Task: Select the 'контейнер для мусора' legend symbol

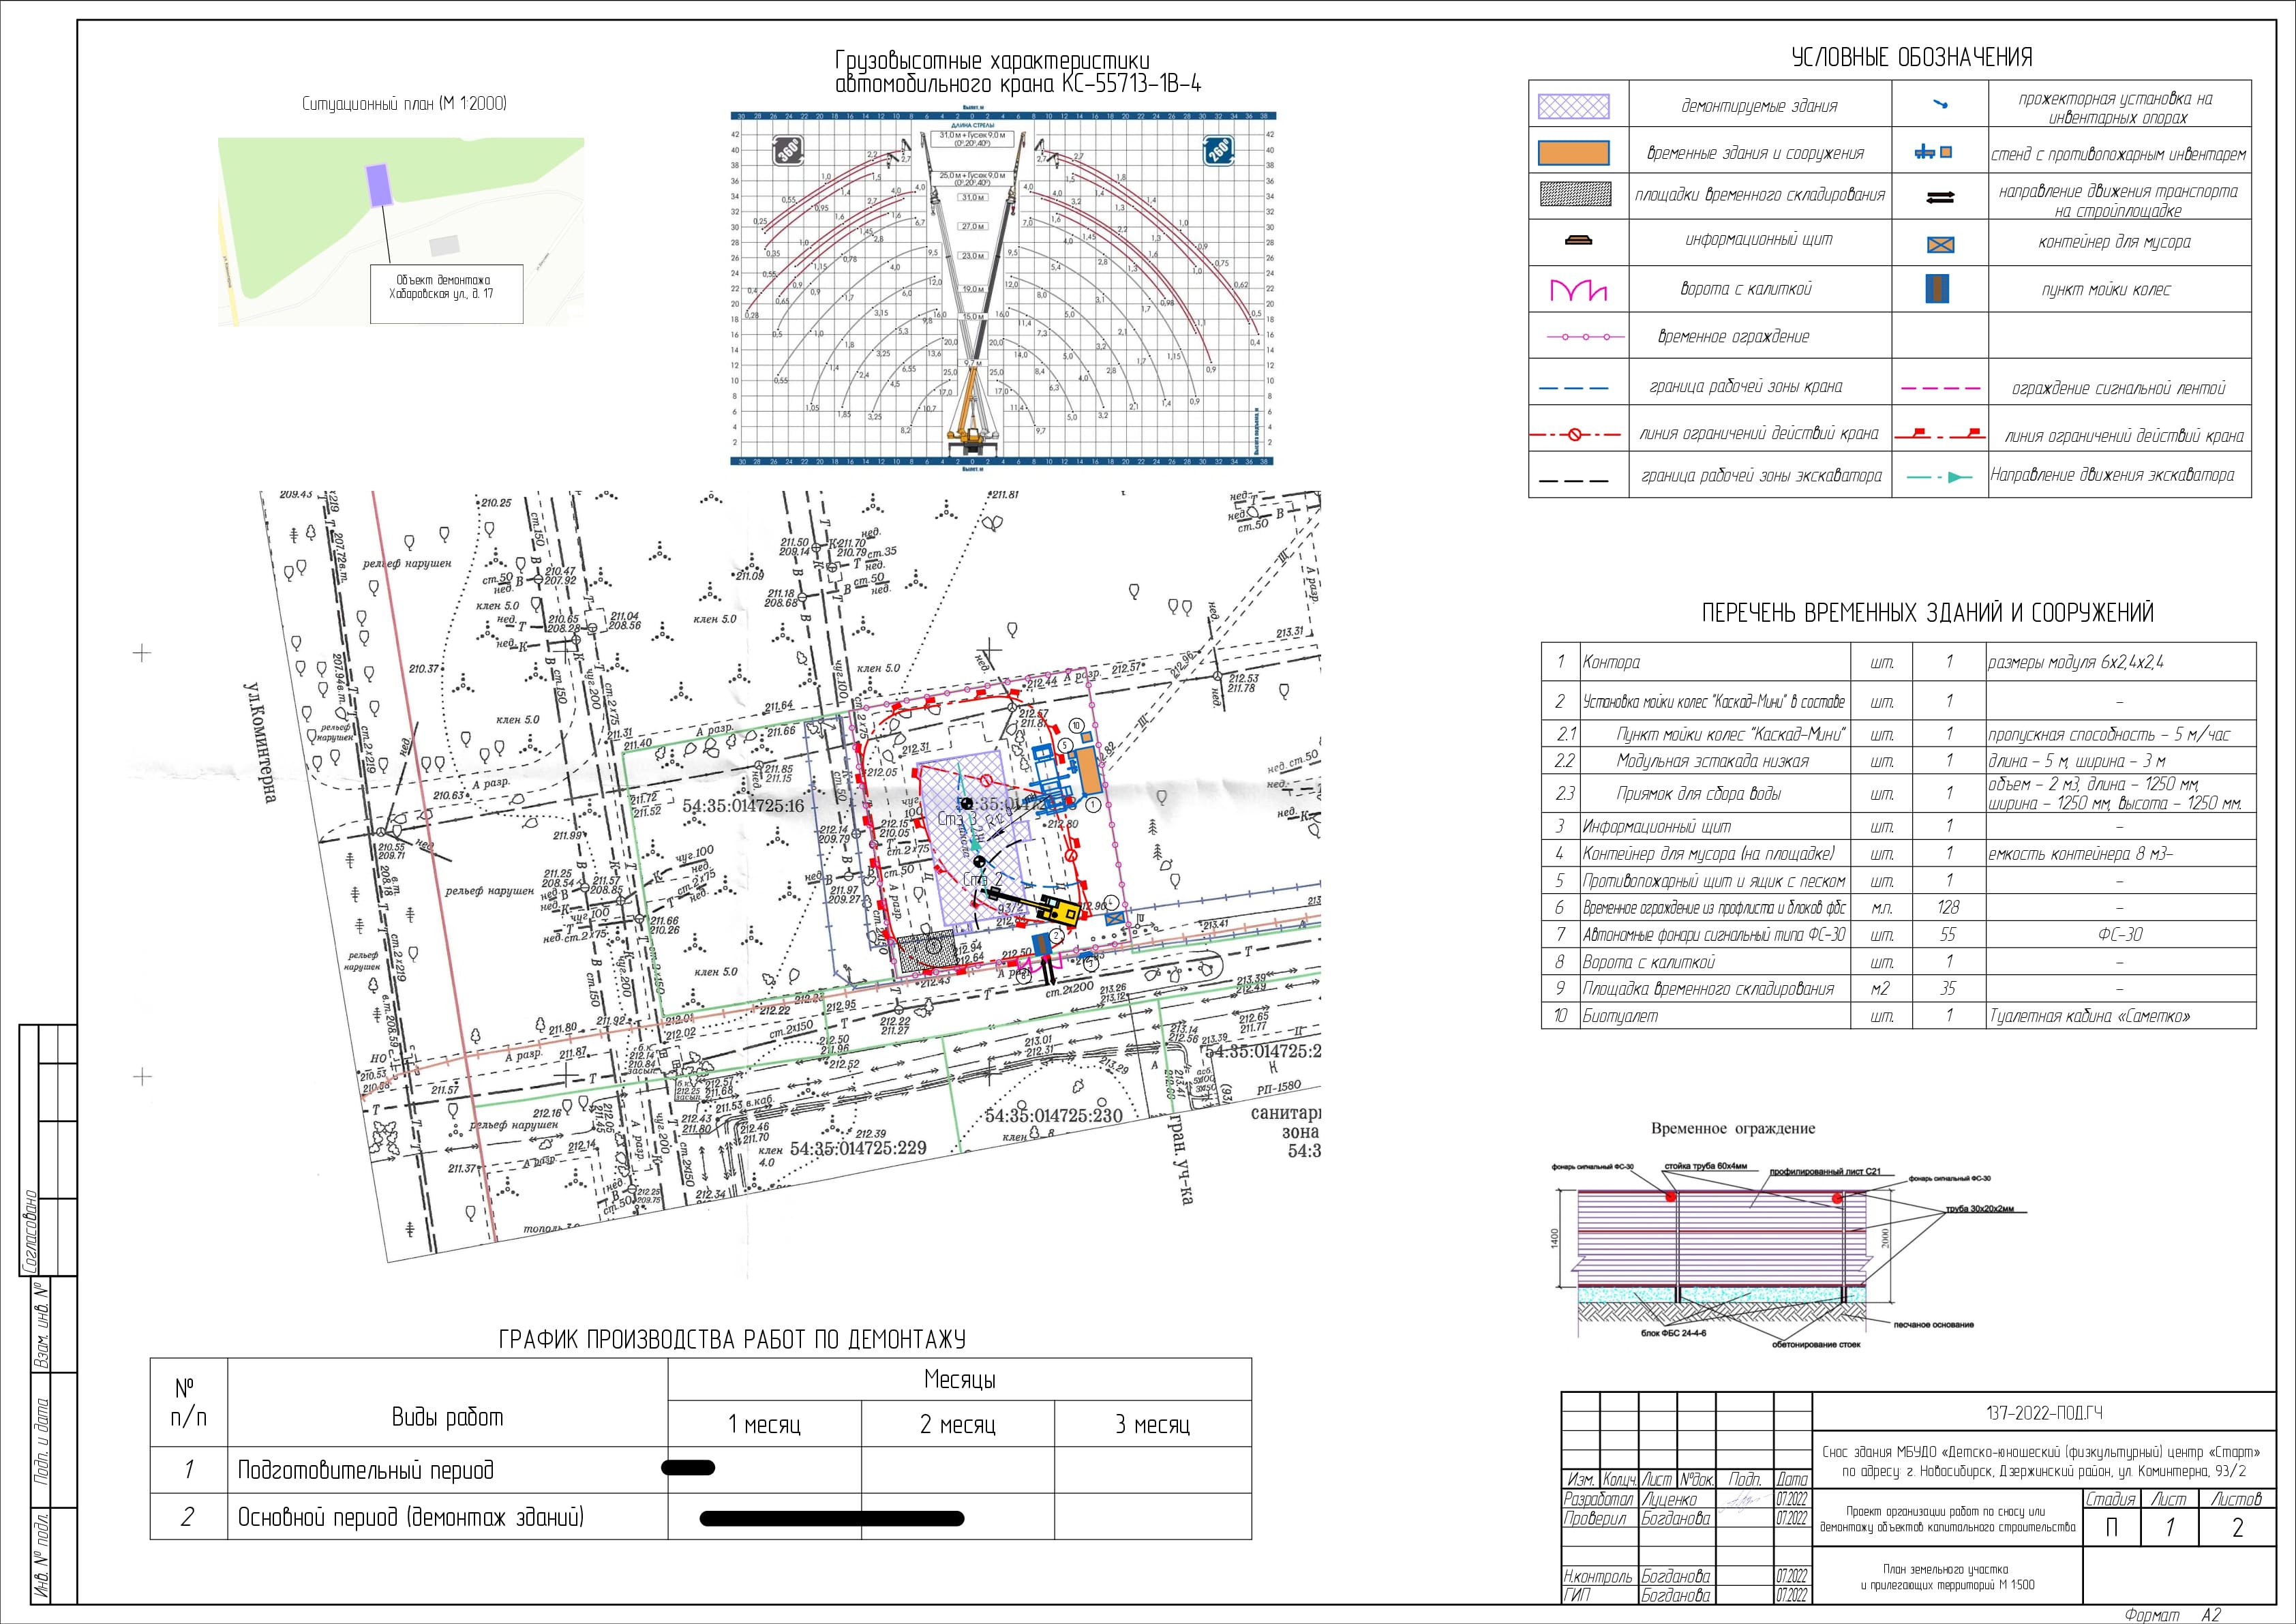Action: click(1940, 245)
